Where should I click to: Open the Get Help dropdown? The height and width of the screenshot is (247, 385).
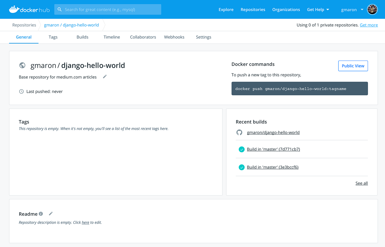318,9
